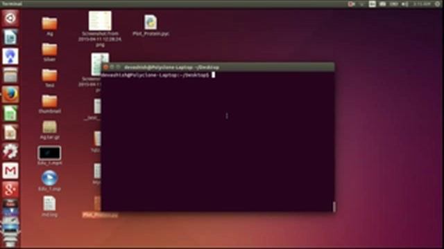Open Gmail from the launcher
Screen dimensions: 444x249
tap(10, 170)
